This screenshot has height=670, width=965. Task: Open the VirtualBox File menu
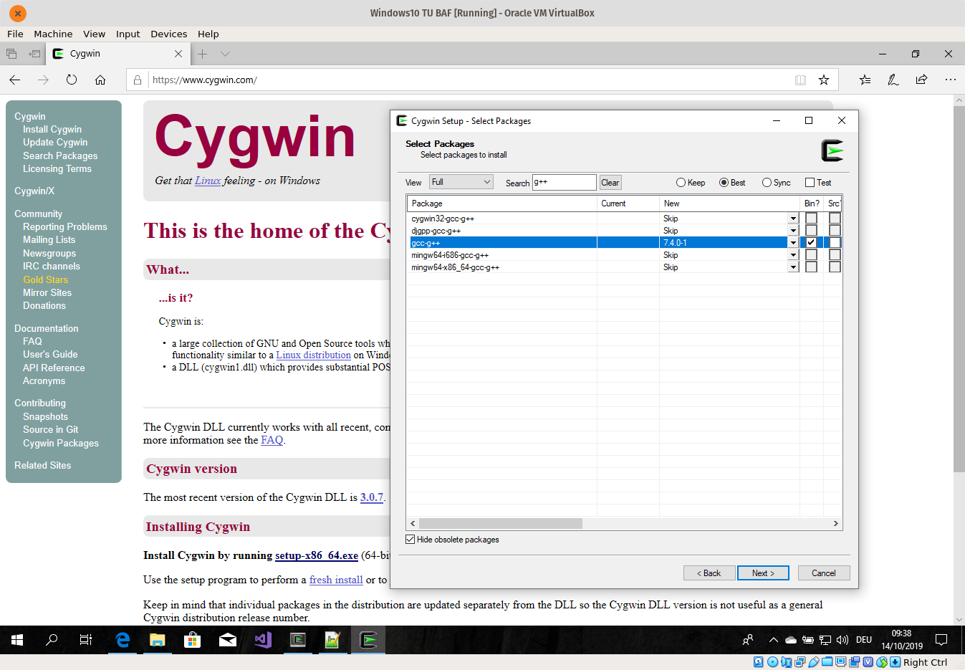(x=15, y=34)
